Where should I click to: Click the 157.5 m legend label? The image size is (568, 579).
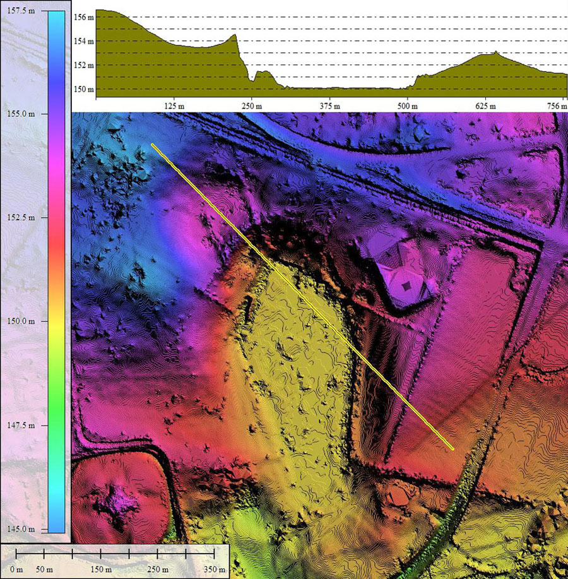click(21, 11)
